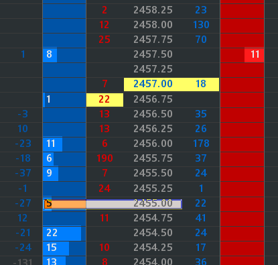The width and height of the screenshot is (278, 265).
Task: Click the highlighted last price 2457.00
Action: (153, 84)
